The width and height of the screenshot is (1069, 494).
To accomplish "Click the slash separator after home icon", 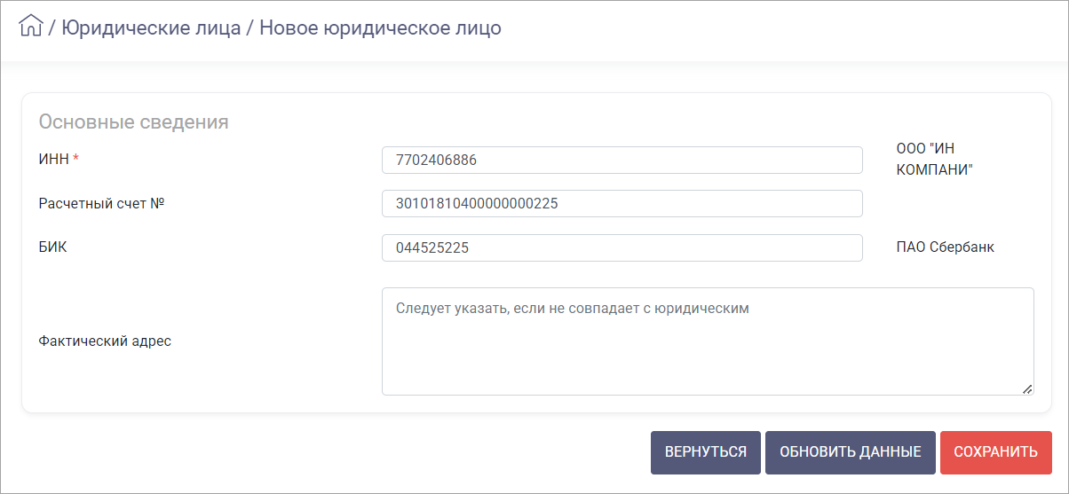I will click(x=52, y=27).
